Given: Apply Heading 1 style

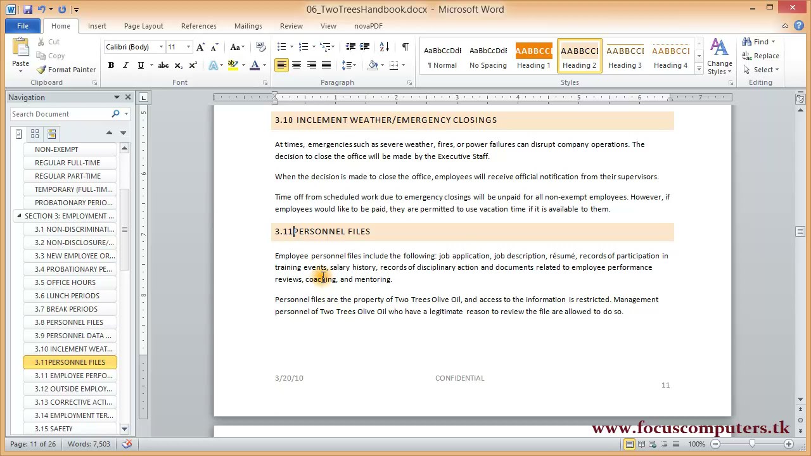Looking at the screenshot, I should tap(533, 56).
